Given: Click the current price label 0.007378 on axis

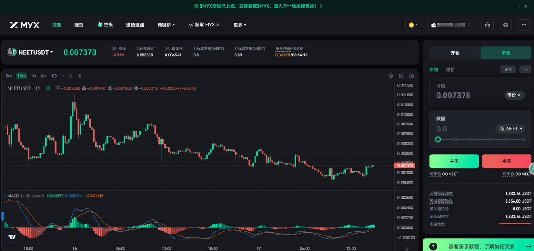Looking at the screenshot, I should click(405, 165).
